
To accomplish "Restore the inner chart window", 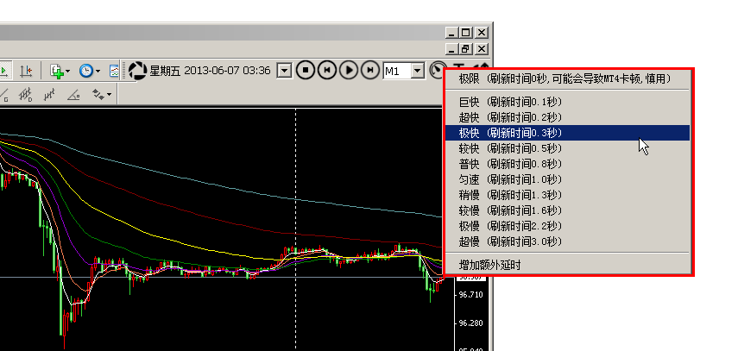I will (x=466, y=50).
